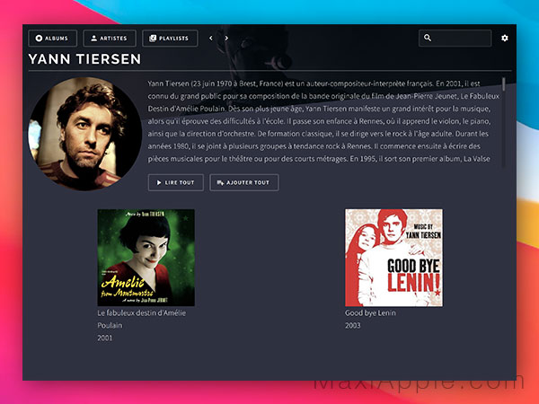This screenshot has width=539, height=404.
Task: Click the biography paragraph text
Action: pyautogui.click(x=323, y=121)
